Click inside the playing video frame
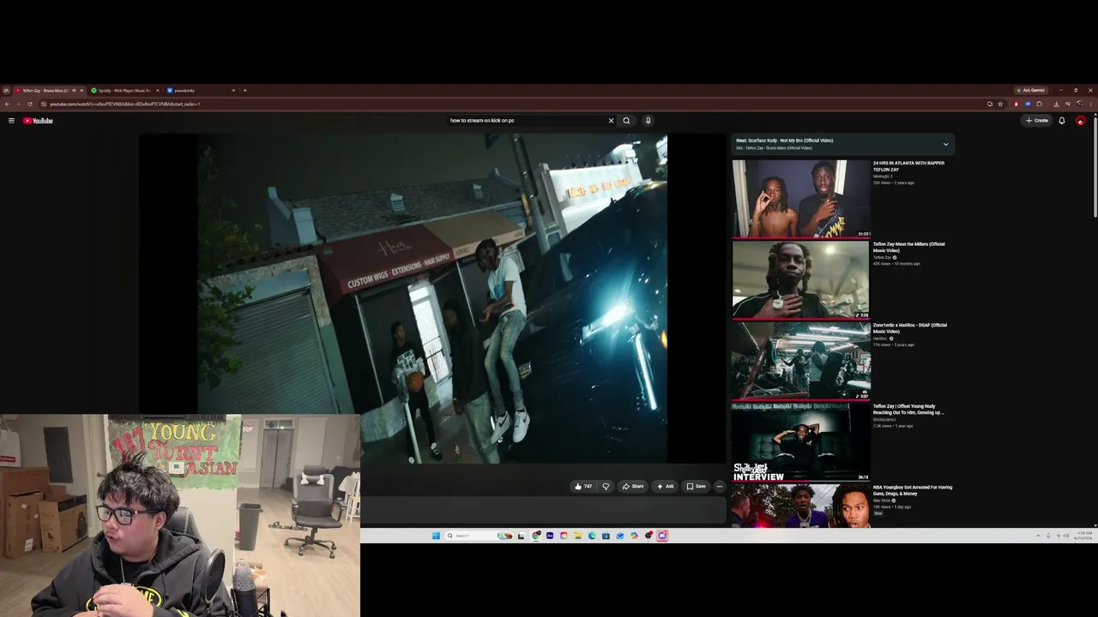This screenshot has height=617, width=1098. pyautogui.click(x=432, y=298)
